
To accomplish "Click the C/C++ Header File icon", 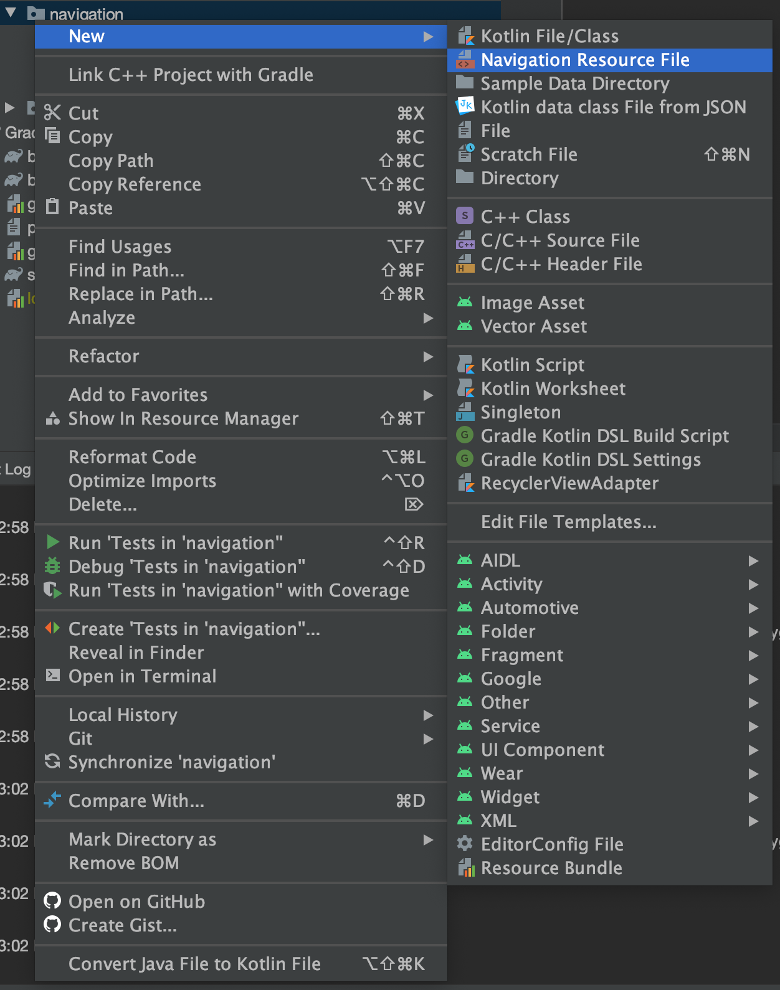I will (x=465, y=264).
